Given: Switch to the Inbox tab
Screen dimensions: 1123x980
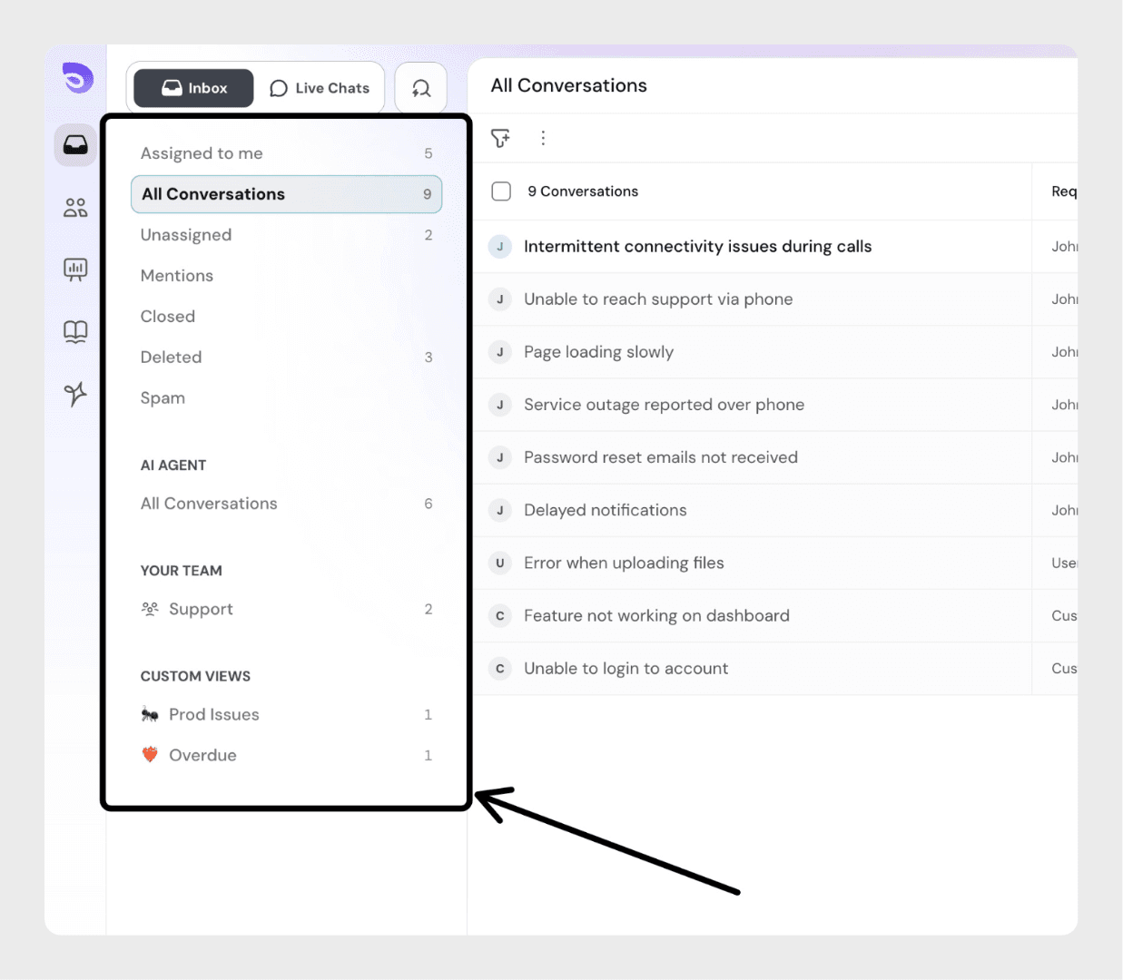Looking at the screenshot, I should click(193, 88).
